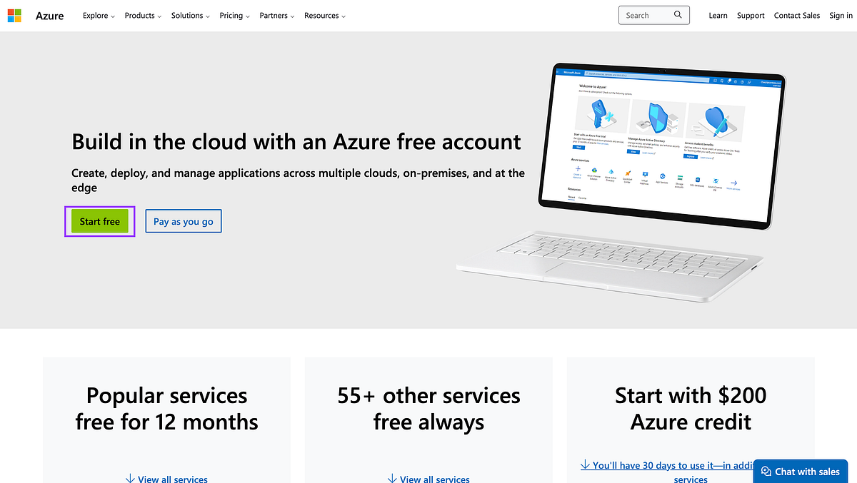The width and height of the screenshot is (857, 483).
Task: Click the arrow icon beside 55+ services' View all services
Action: click(x=392, y=479)
